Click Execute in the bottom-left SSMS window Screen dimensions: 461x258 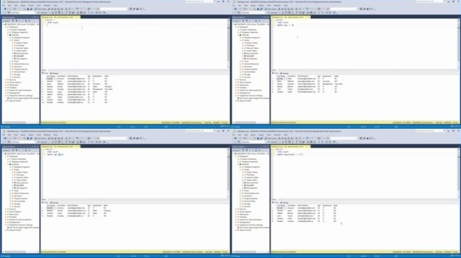43,142
